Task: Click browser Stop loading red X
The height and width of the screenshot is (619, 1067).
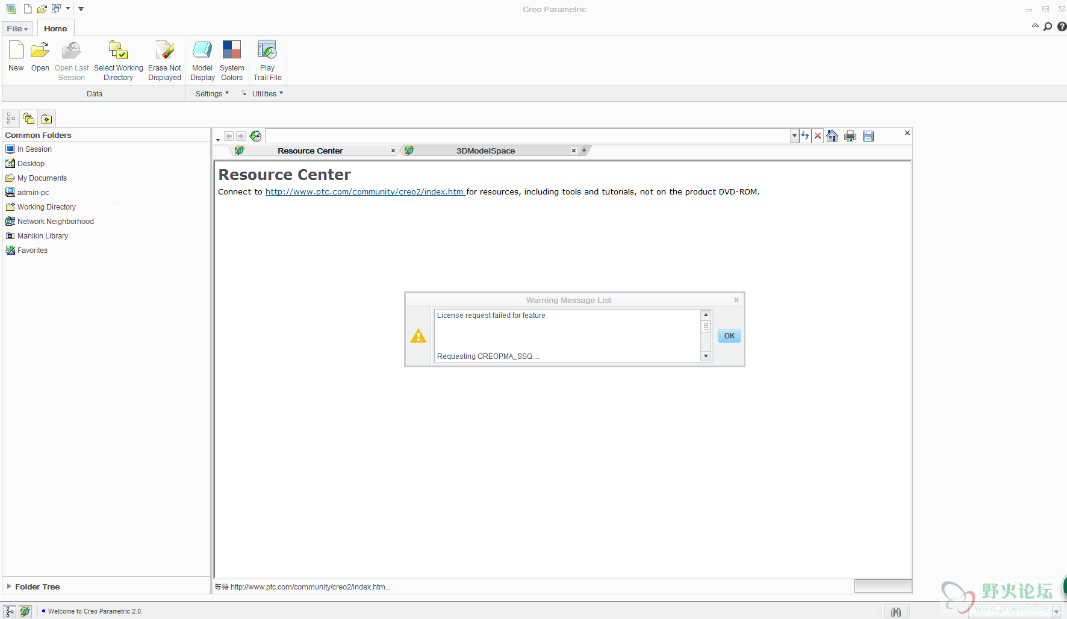Action: [x=818, y=136]
